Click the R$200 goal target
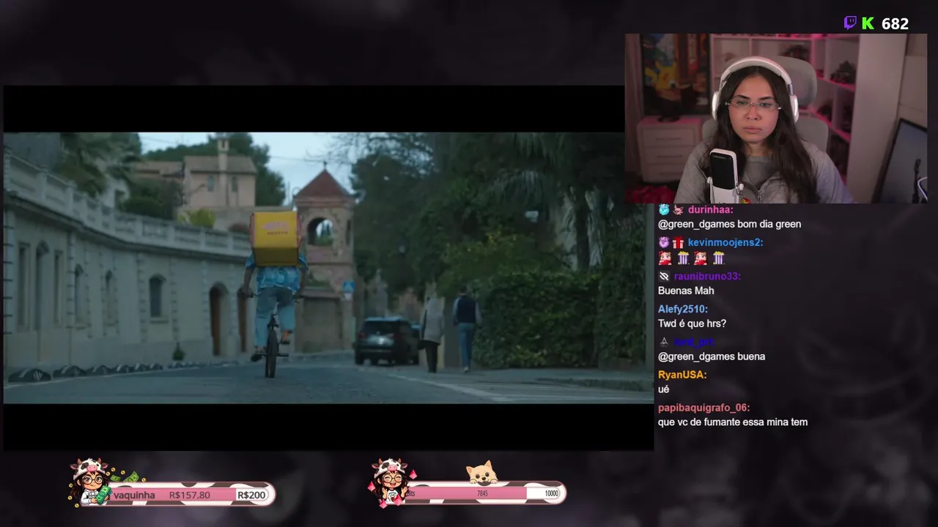Screen dimensions: 938x527 251,496
